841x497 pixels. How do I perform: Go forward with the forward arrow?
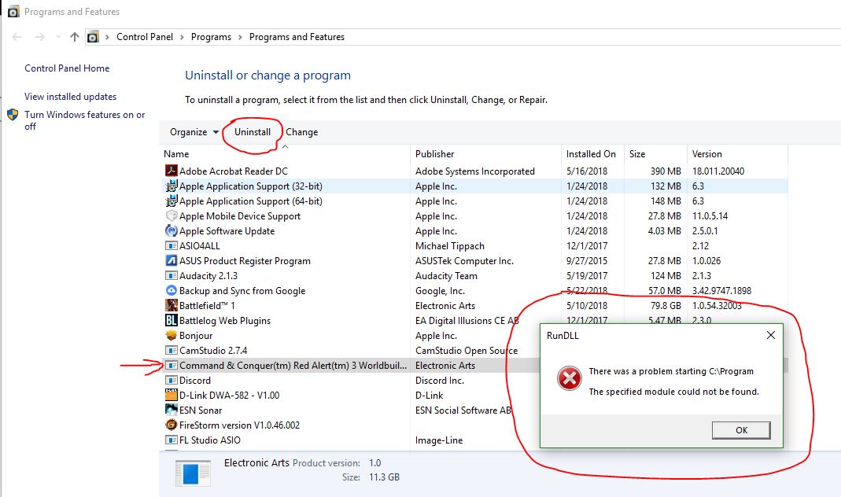point(39,37)
